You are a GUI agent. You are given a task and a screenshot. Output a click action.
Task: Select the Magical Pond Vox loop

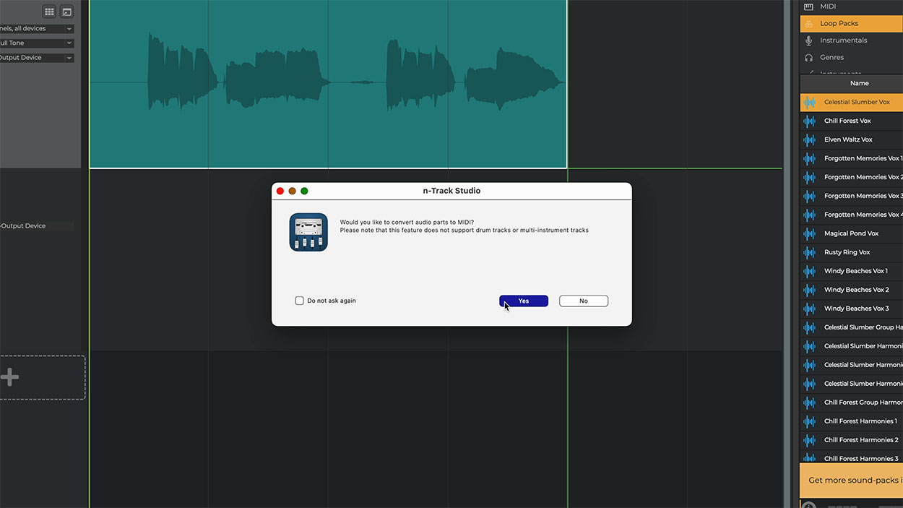coord(851,233)
